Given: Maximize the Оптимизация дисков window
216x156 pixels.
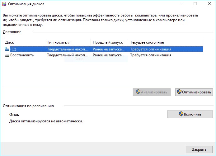Looking at the screenshot, I should [195, 4].
